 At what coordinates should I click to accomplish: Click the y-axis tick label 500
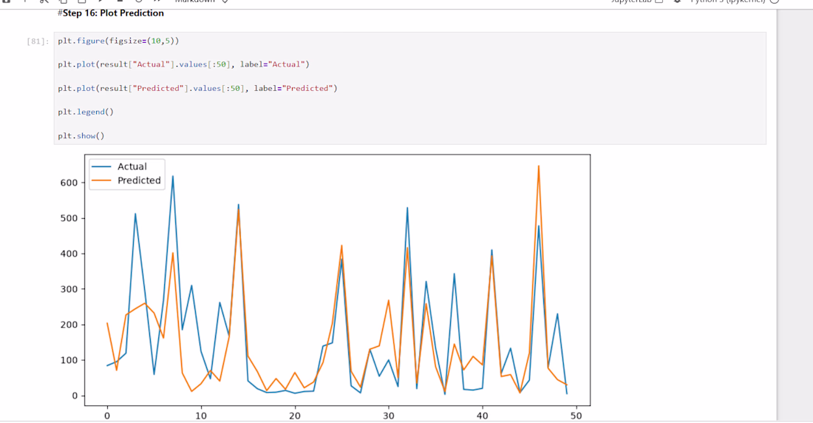click(69, 218)
